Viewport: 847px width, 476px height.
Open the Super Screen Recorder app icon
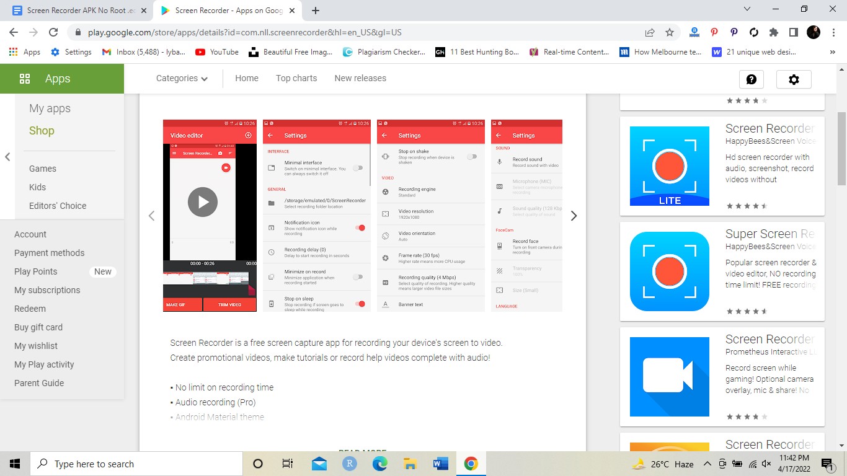670,271
